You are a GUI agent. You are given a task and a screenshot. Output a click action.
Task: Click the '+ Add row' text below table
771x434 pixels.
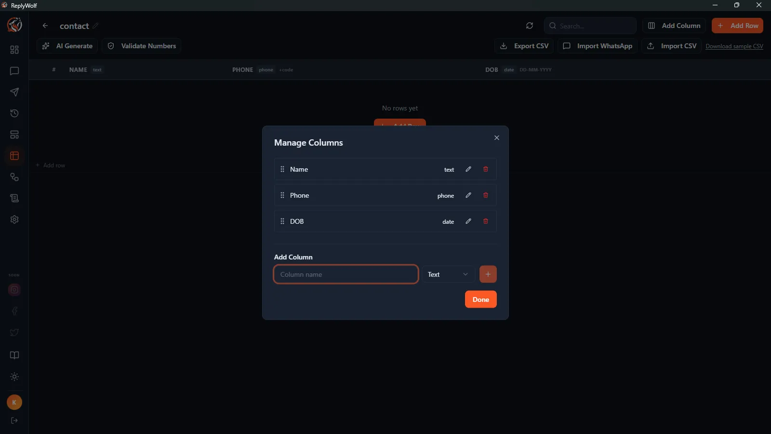[51, 165]
